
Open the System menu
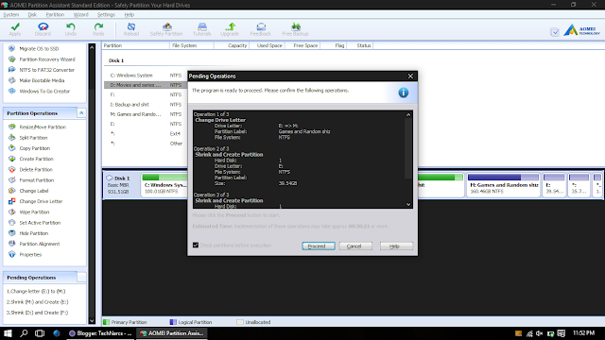[x=10, y=15]
